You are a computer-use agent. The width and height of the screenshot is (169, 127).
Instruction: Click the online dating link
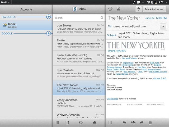tap(127, 65)
